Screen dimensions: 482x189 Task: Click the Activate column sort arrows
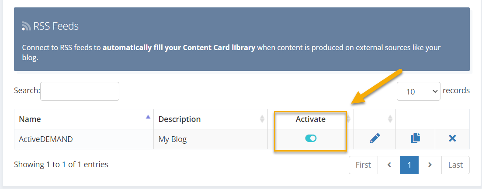pyautogui.click(x=348, y=119)
